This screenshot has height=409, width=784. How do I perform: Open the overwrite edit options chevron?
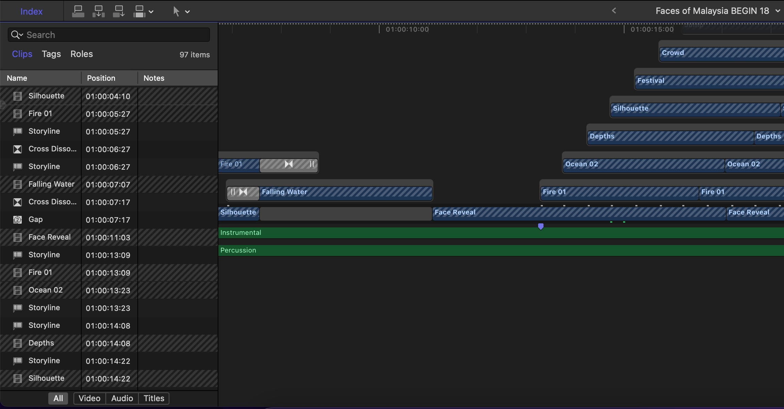pos(151,12)
